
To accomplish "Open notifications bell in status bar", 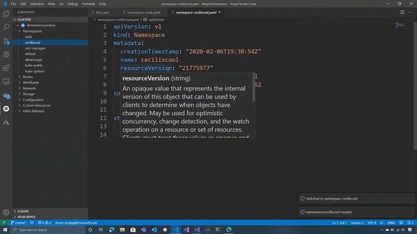I will tap(410, 222).
